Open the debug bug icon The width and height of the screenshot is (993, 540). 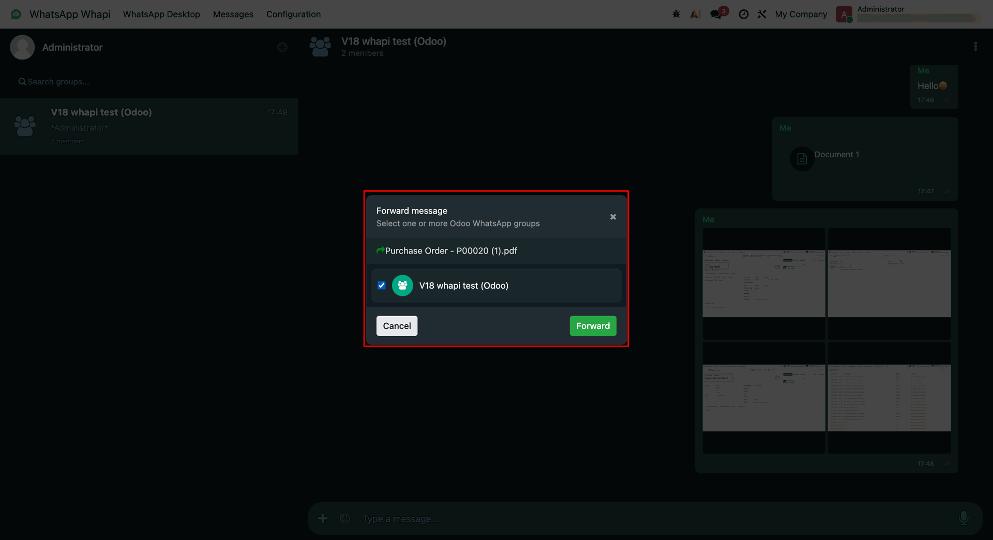coord(676,14)
